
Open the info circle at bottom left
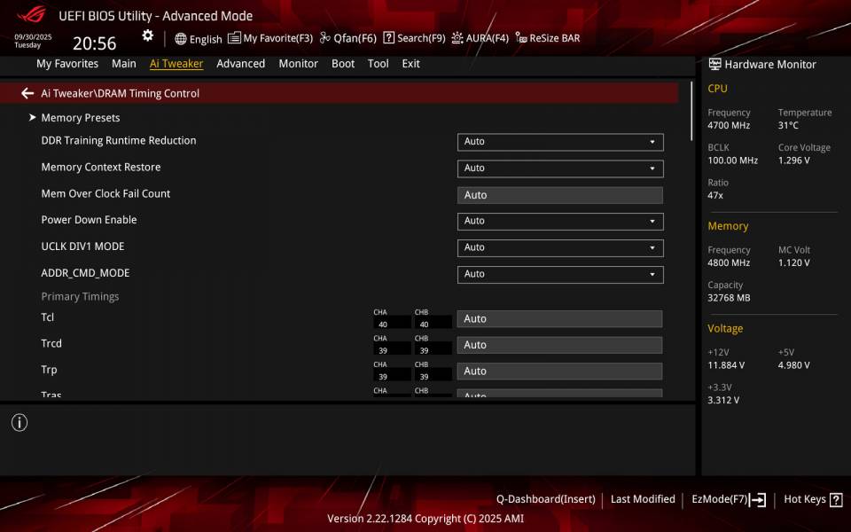19,423
